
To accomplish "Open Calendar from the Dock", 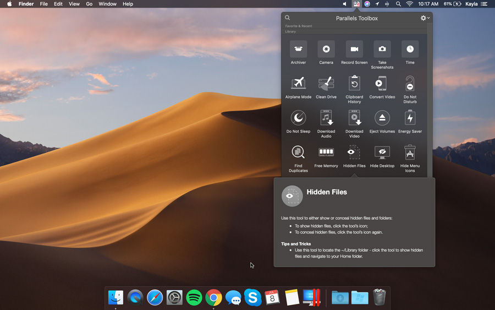I will click(x=272, y=297).
